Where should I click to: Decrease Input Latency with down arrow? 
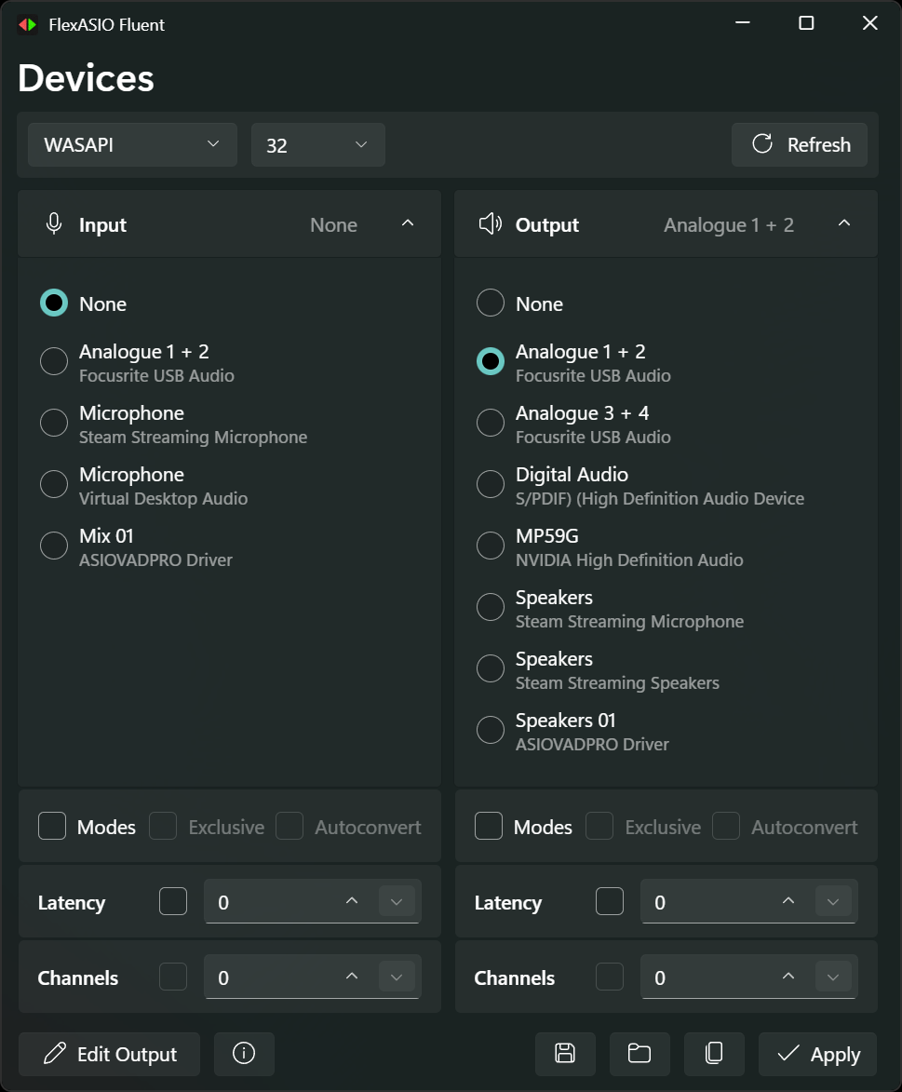coord(397,901)
